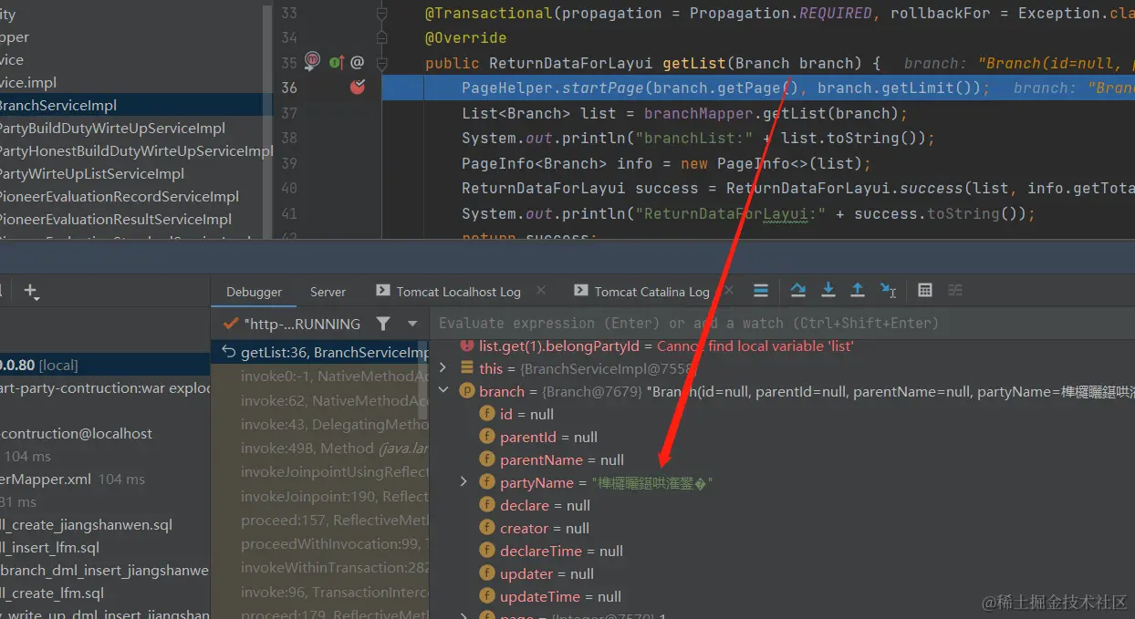Click the parameter icon beside branch variable
Image resolution: width=1135 pixels, height=619 pixels.
(466, 391)
